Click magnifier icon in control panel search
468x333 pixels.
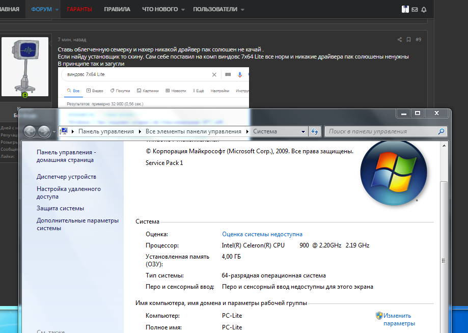click(x=441, y=131)
